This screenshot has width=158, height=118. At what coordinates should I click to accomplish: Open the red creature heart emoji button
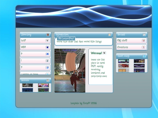click(x=123, y=66)
